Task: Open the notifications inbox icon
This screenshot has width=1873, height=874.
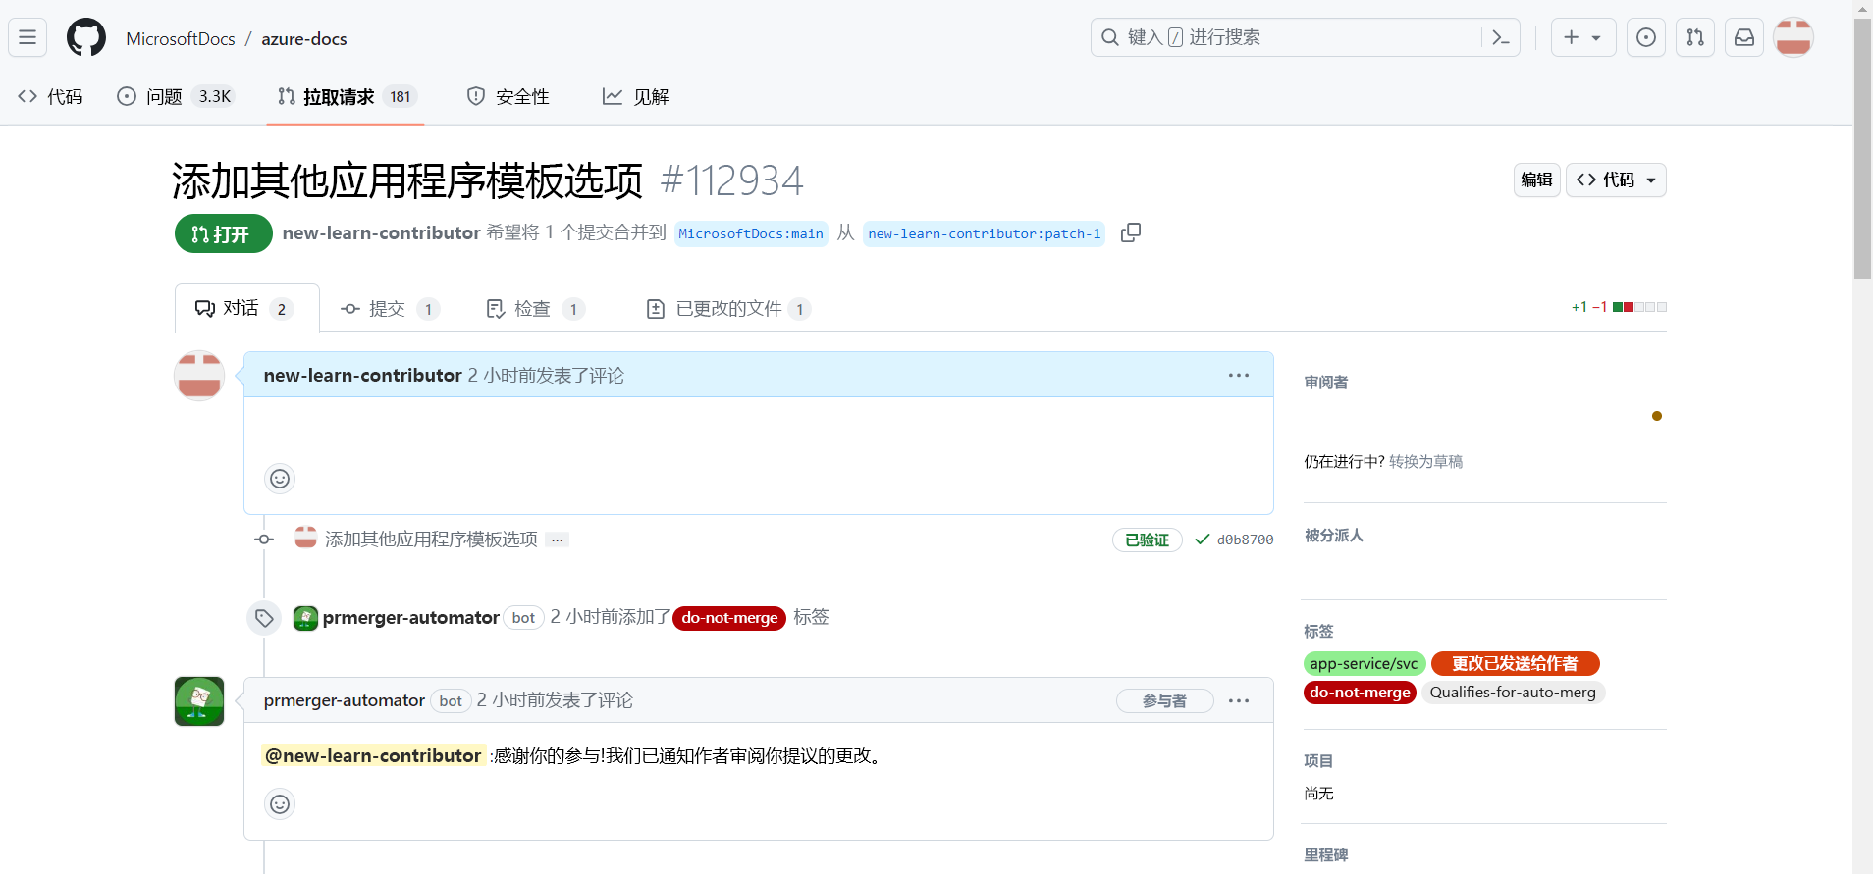Action: [1744, 37]
